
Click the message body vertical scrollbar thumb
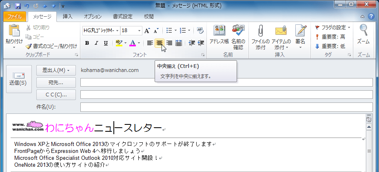(369, 151)
